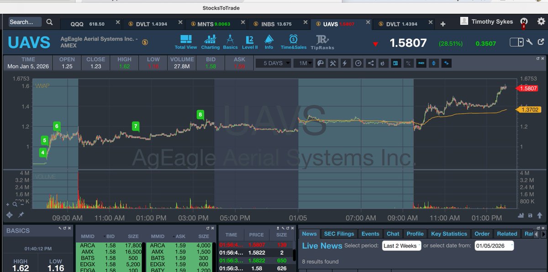
Task: Sort Level II by BID column header
Action: [111, 237]
